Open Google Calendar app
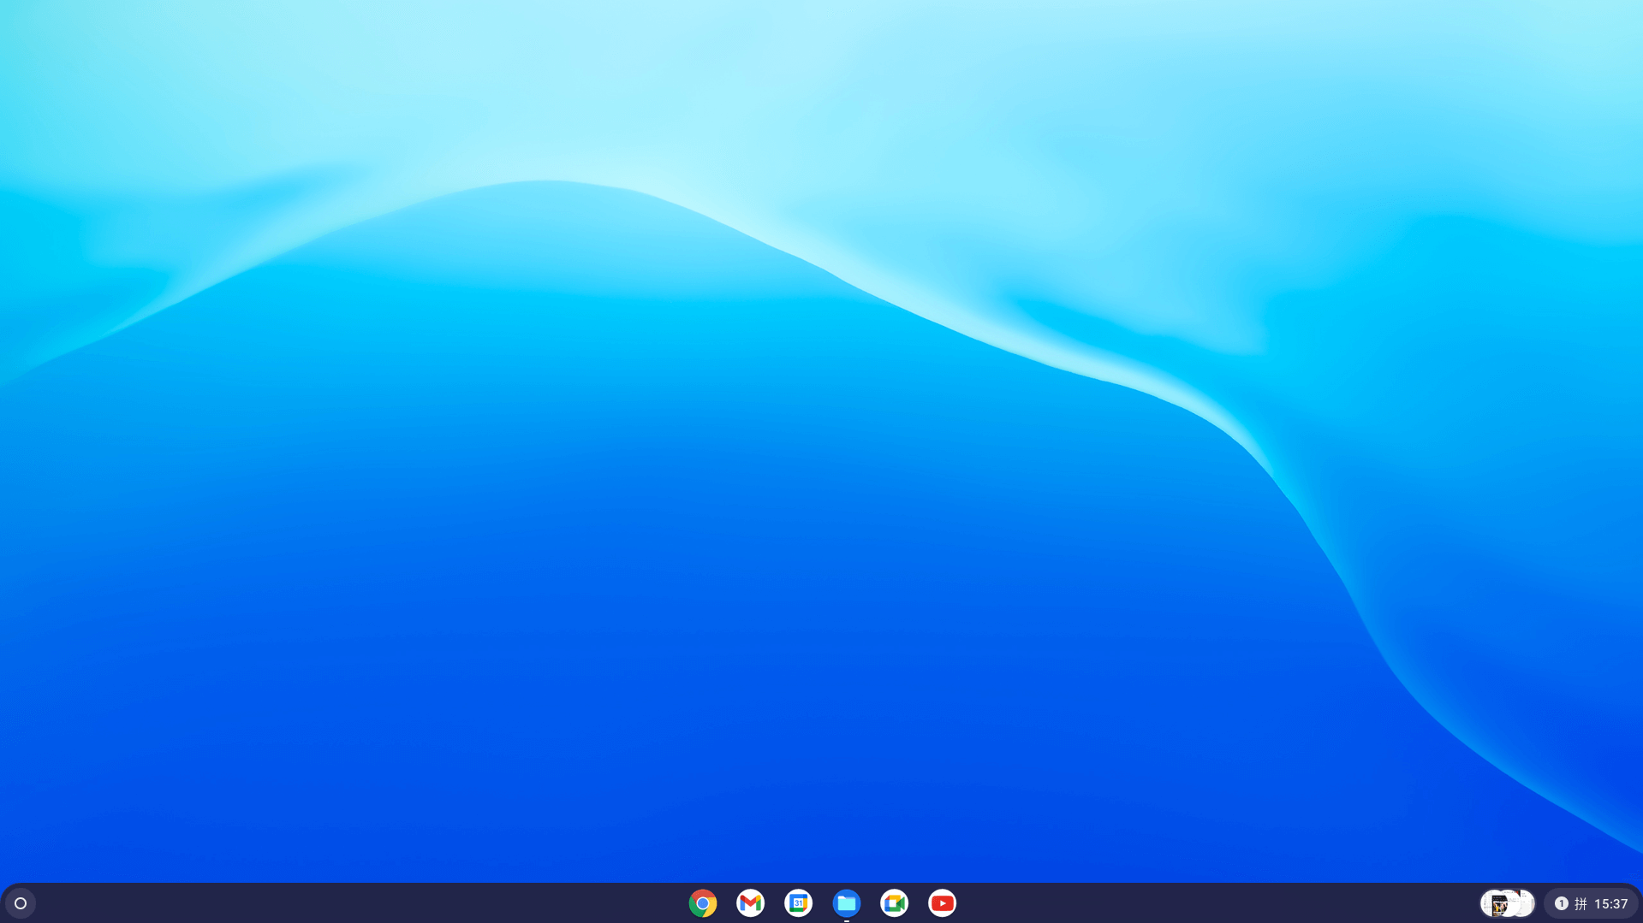The image size is (1643, 923). 798,903
